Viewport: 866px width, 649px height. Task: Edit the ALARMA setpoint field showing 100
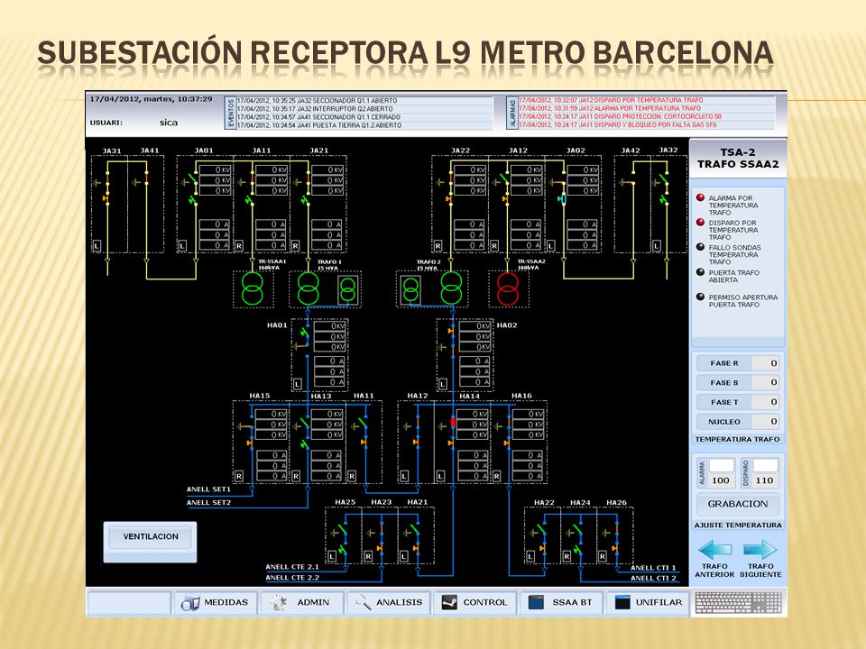click(722, 480)
